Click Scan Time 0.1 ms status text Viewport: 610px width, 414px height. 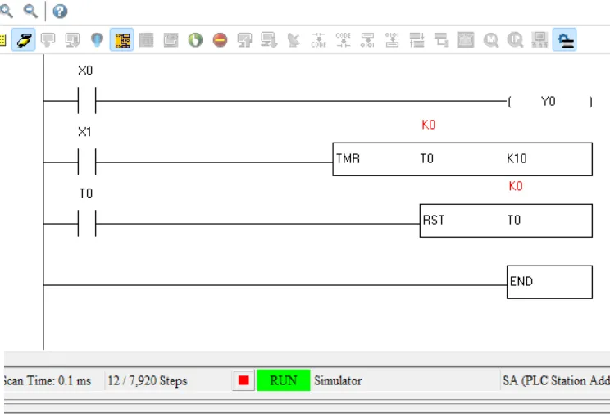[x=47, y=380]
